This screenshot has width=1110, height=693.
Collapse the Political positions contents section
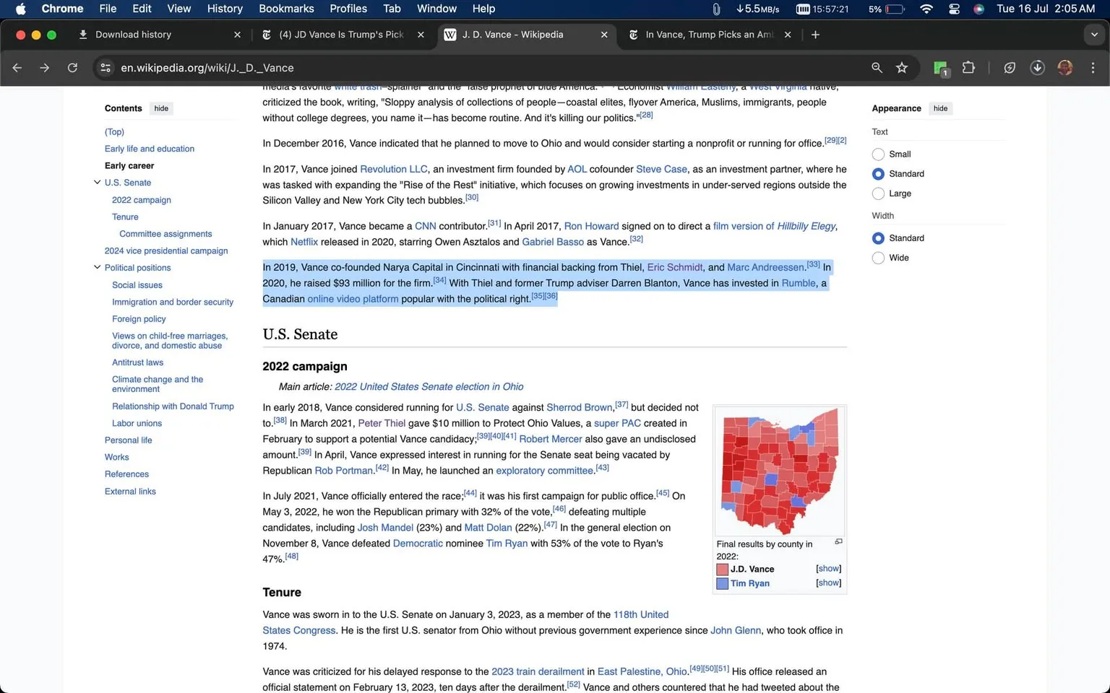(x=98, y=267)
